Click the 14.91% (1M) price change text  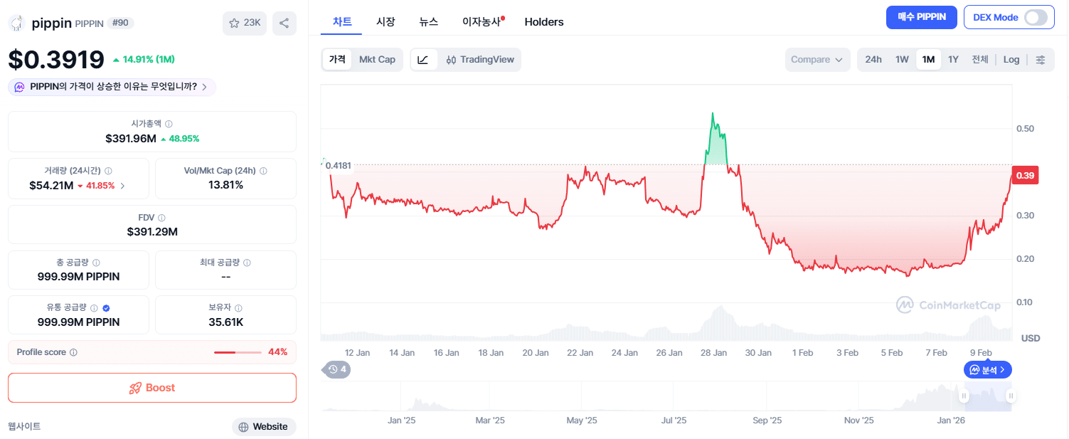pyautogui.click(x=144, y=59)
